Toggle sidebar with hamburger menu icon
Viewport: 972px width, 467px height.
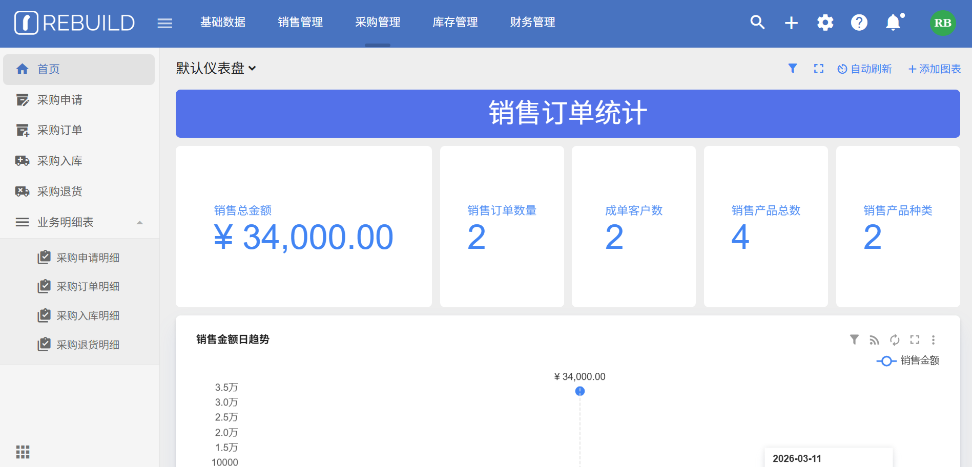click(x=164, y=23)
